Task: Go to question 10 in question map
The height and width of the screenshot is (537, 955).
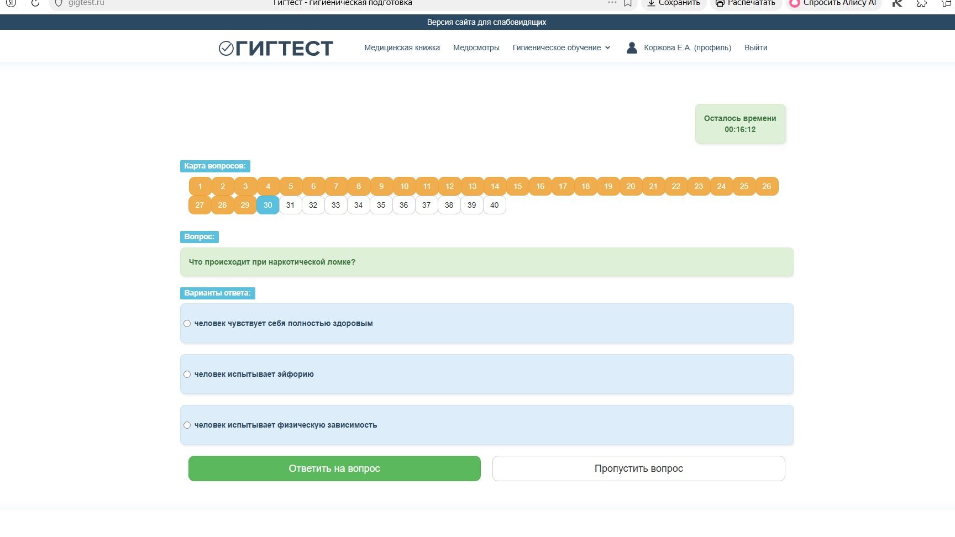Action: pyautogui.click(x=404, y=186)
